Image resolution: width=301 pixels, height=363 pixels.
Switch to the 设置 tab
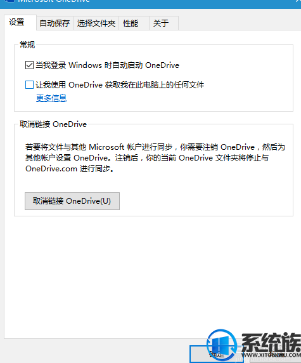click(x=20, y=22)
